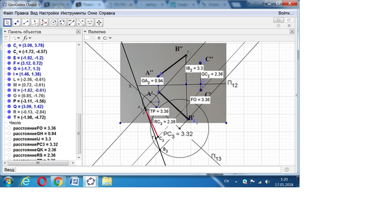The width and height of the screenshot is (369, 216).
Task: Click the Ввод input field
Action: tap(148, 170)
